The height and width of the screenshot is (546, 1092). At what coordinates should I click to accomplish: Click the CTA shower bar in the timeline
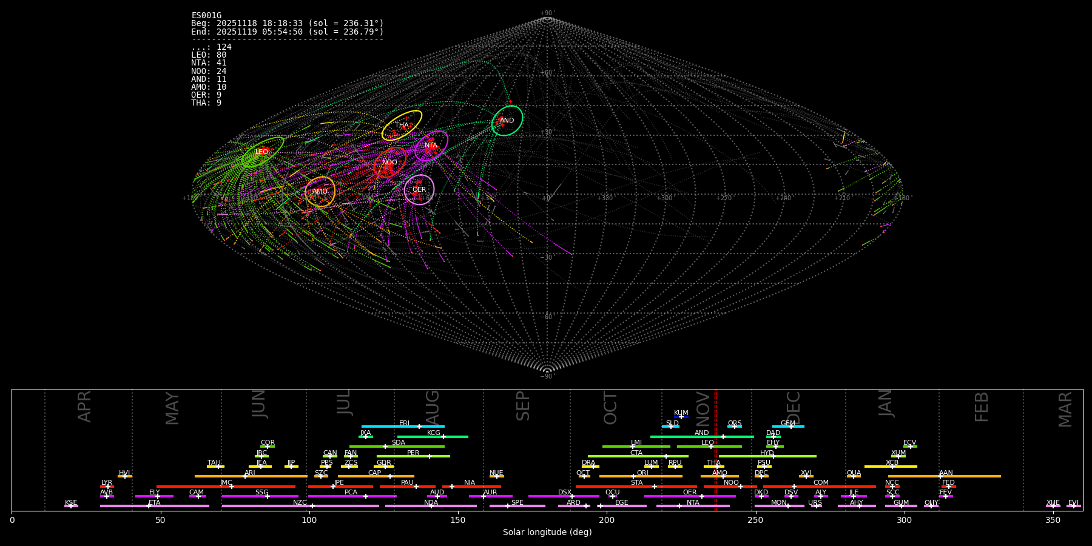pos(638,456)
